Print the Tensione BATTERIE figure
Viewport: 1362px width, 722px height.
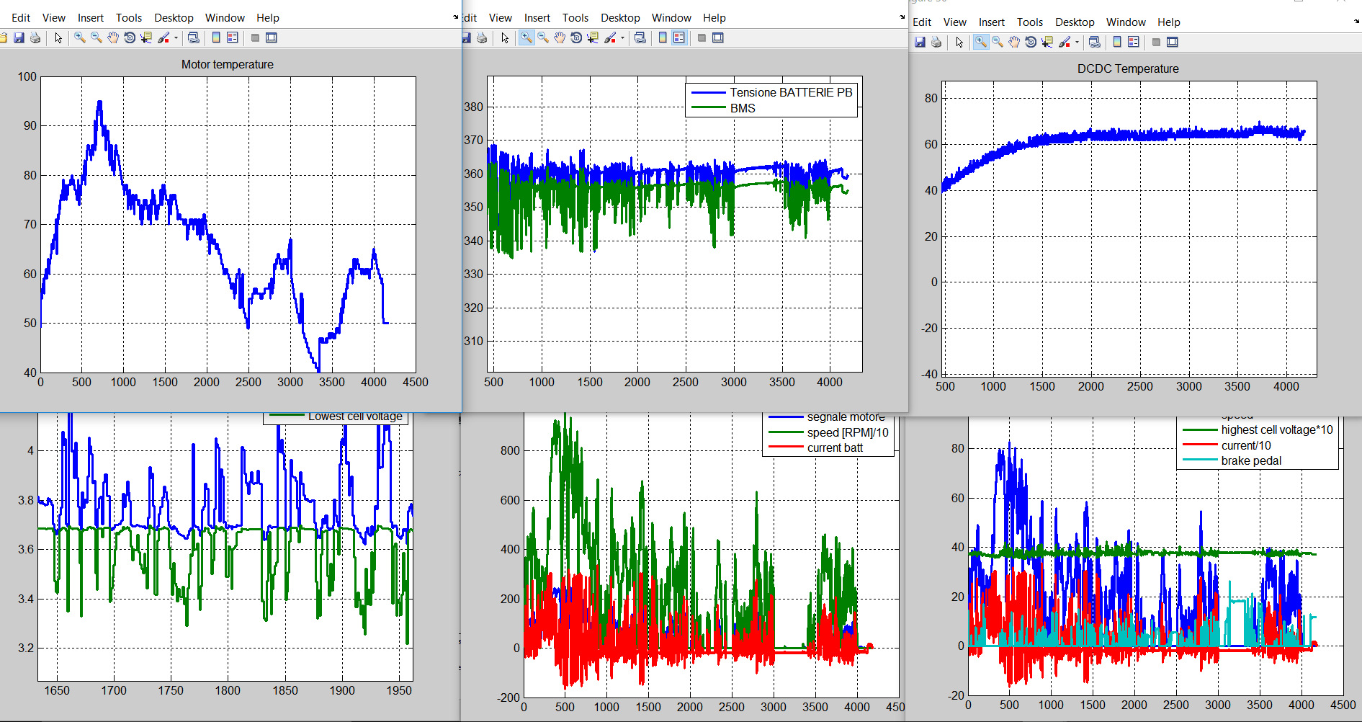coord(481,38)
